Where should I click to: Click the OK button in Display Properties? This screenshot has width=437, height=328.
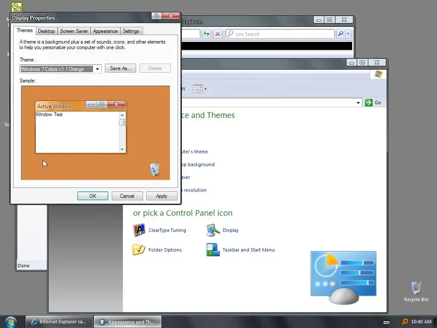pyautogui.click(x=93, y=196)
